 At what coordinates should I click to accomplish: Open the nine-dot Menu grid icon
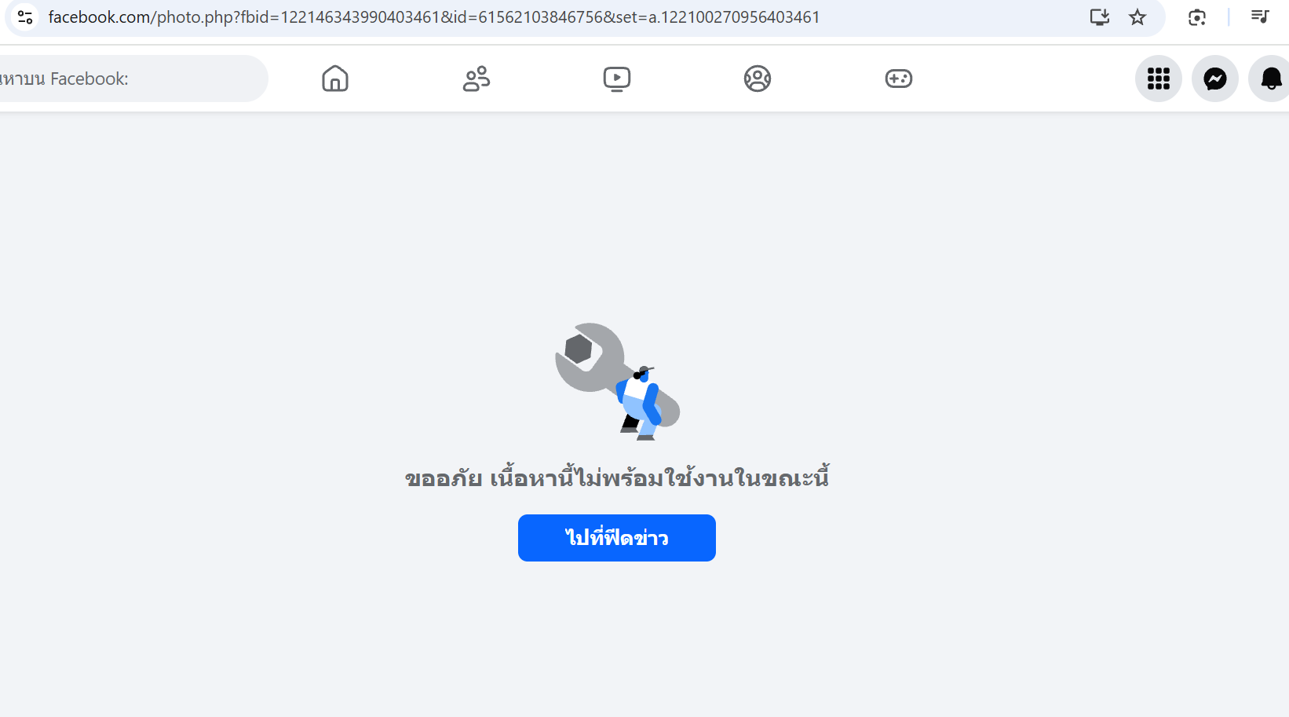[x=1159, y=79]
